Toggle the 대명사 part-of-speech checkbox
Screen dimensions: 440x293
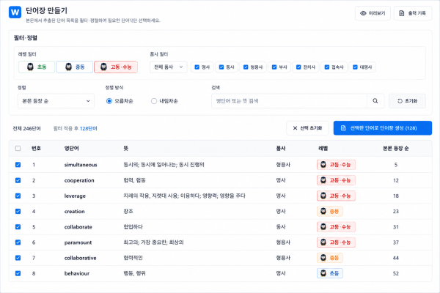[x=355, y=67]
